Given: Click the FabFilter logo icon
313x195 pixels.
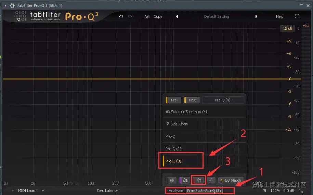Looking at the screenshot, I should [x=20, y=16].
